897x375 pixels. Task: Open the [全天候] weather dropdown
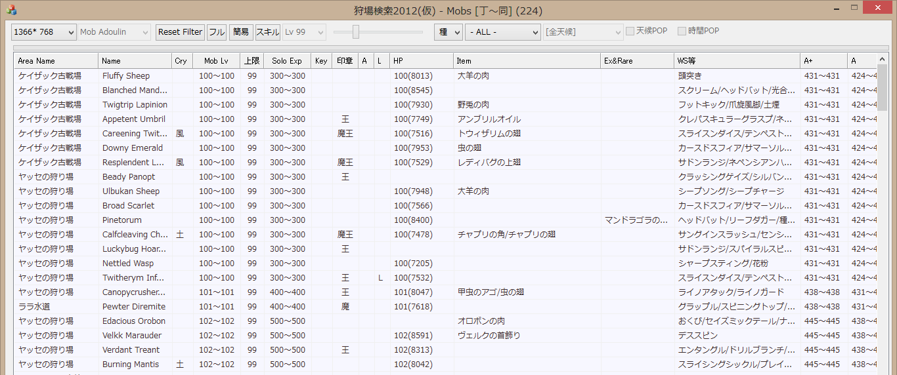click(583, 32)
